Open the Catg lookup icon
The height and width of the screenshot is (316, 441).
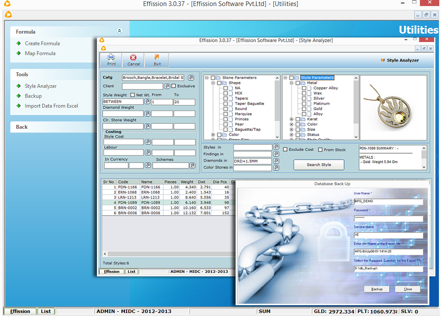pyautogui.click(x=191, y=77)
